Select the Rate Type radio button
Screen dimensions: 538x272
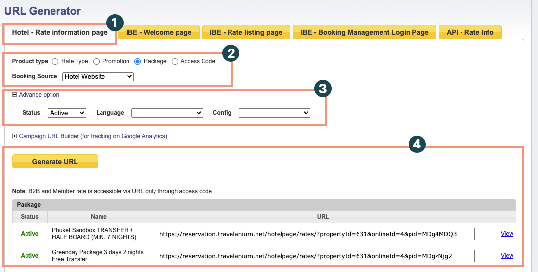[55, 61]
